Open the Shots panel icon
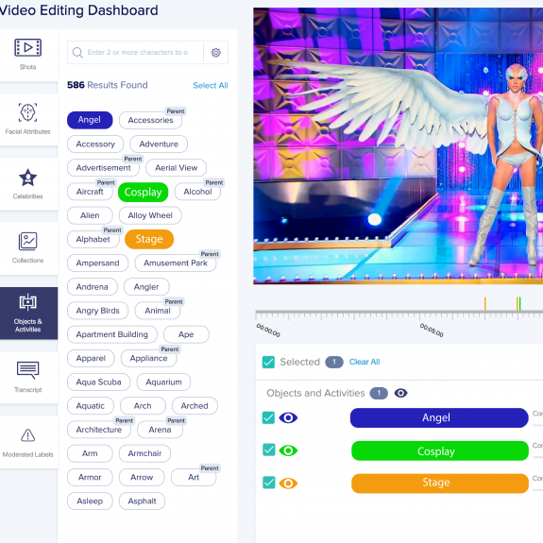 (x=27, y=47)
